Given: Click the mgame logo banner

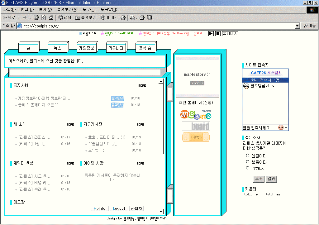Looking at the screenshot, I should 196,114.
